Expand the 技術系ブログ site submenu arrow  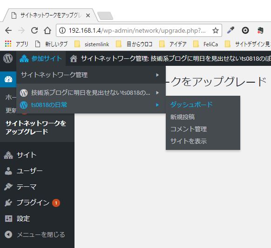click(x=157, y=93)
